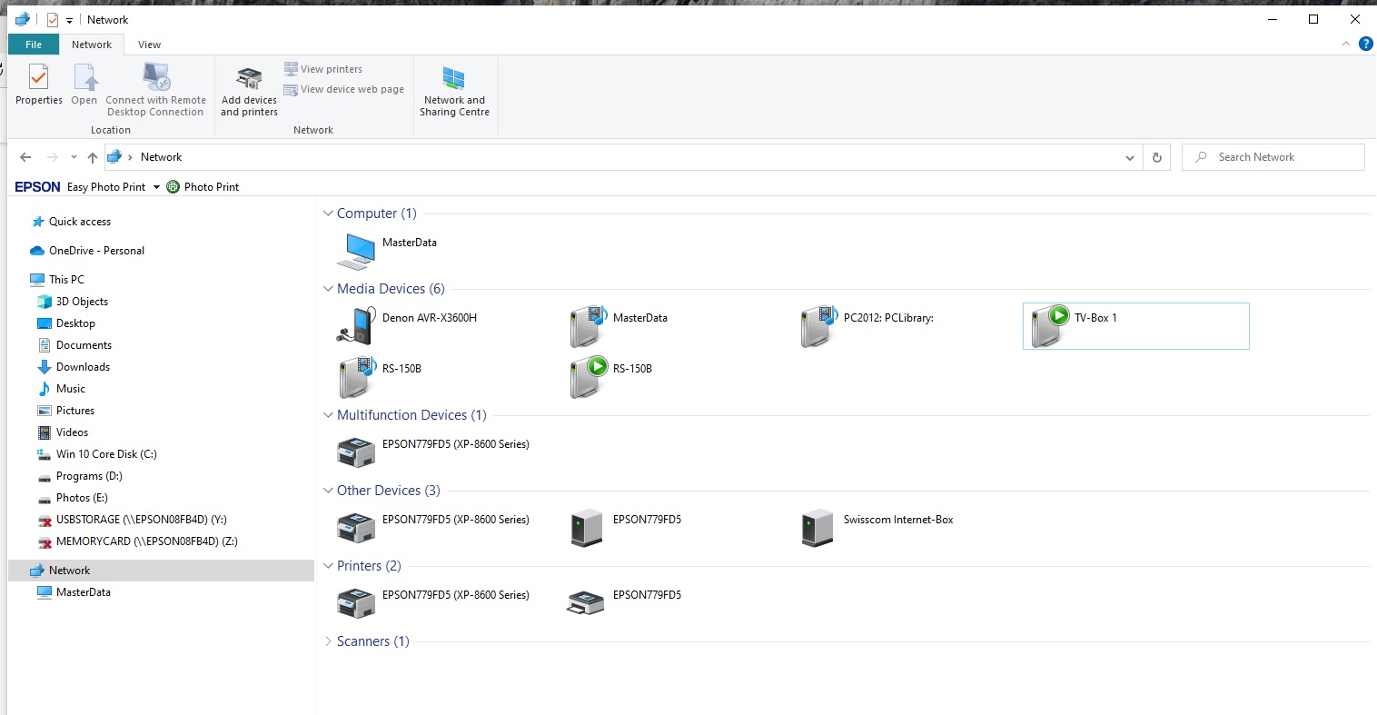
Task: Click the Open ribbon button
Action: (84, 85)
